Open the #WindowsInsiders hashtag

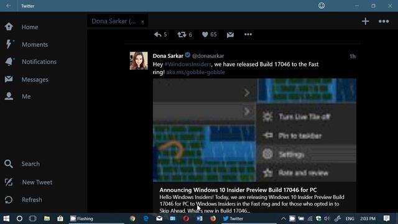(x=188, y=64)
